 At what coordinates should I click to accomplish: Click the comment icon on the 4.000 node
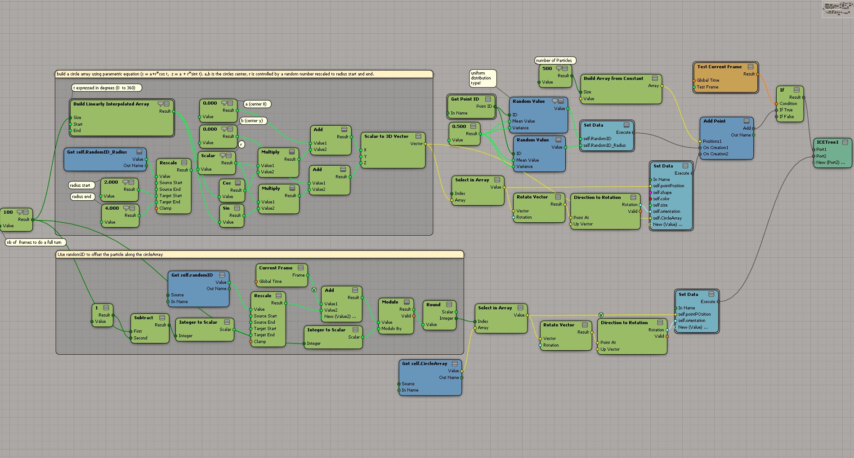tap(125, 208)
